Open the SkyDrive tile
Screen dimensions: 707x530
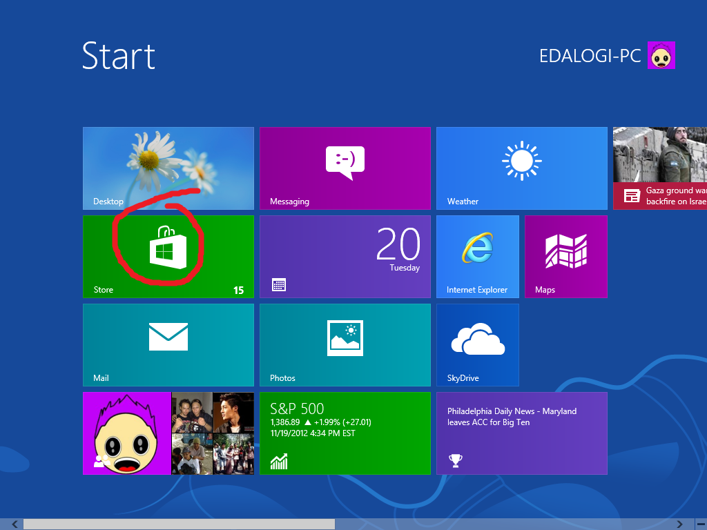(478, 345)
